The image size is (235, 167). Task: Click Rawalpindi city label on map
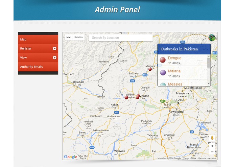click(177, 112)
